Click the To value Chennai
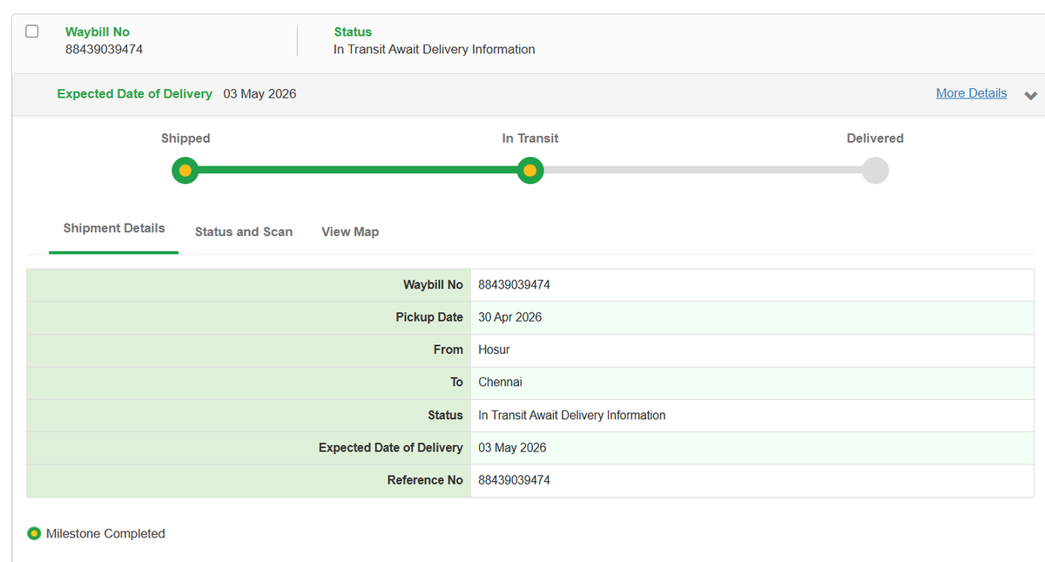Image resolution: width=1045 pixels, height=562 pixels. pos(501,383)
